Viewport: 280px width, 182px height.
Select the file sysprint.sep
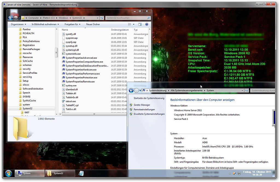point(72,38)
